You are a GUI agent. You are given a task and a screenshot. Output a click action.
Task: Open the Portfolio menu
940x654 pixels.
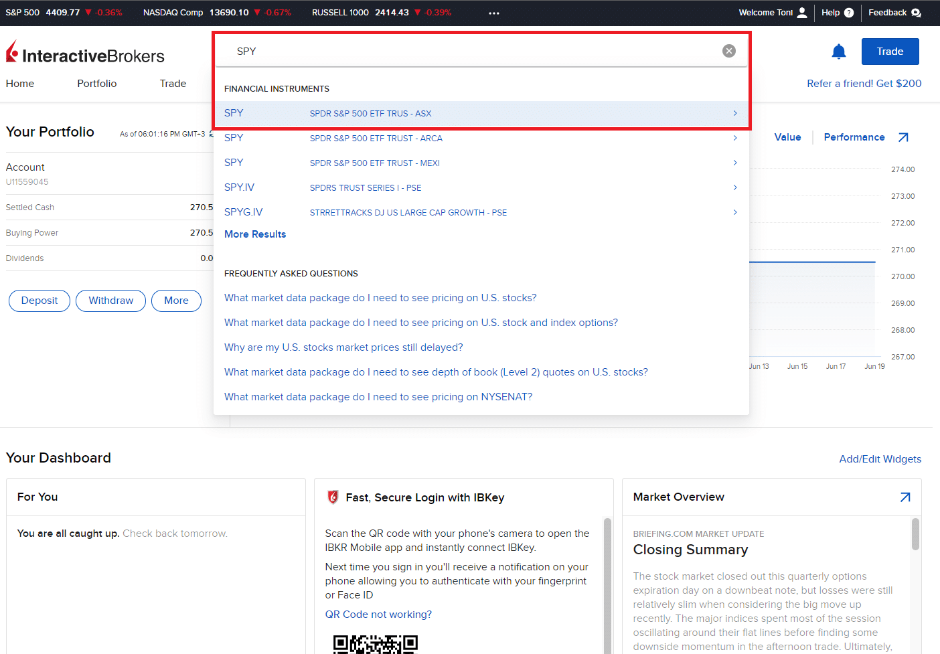pyautogui.click(x=97, y=84)
